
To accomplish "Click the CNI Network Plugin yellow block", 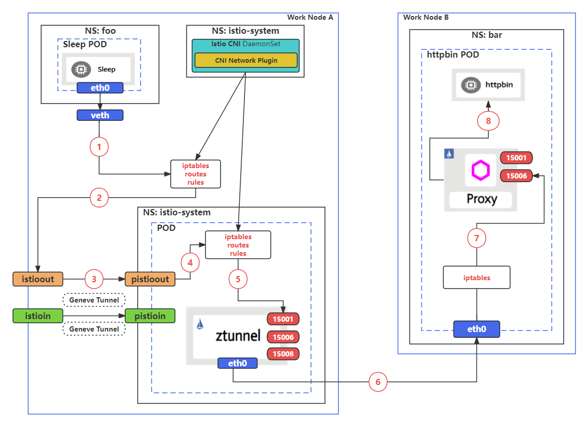I will (x=245, y=60).
